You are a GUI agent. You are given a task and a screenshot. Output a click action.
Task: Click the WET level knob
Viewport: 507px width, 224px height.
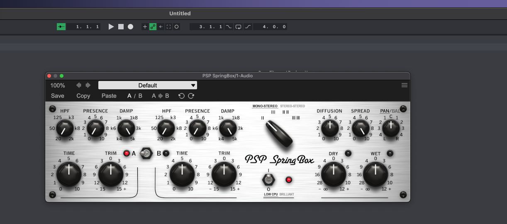[x=375, y=174]
